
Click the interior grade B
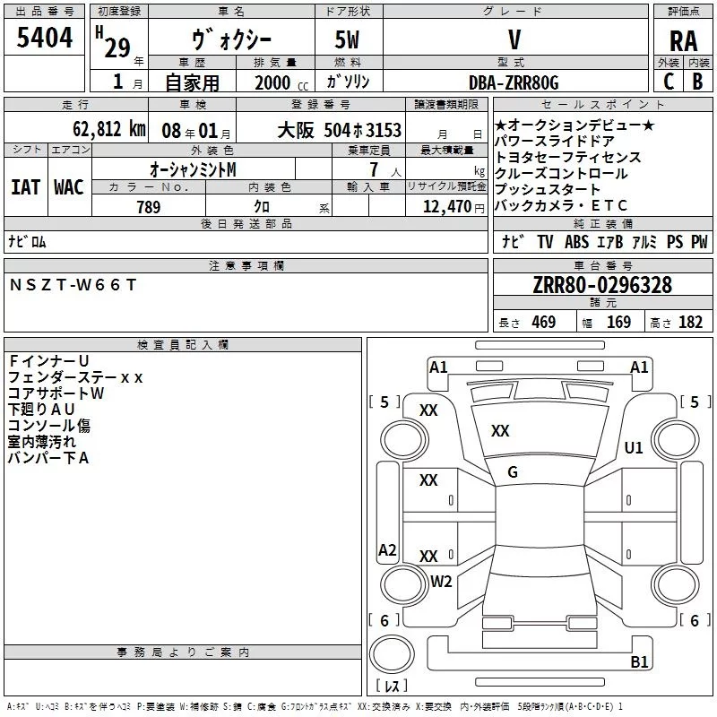click(x=697, y=82)
